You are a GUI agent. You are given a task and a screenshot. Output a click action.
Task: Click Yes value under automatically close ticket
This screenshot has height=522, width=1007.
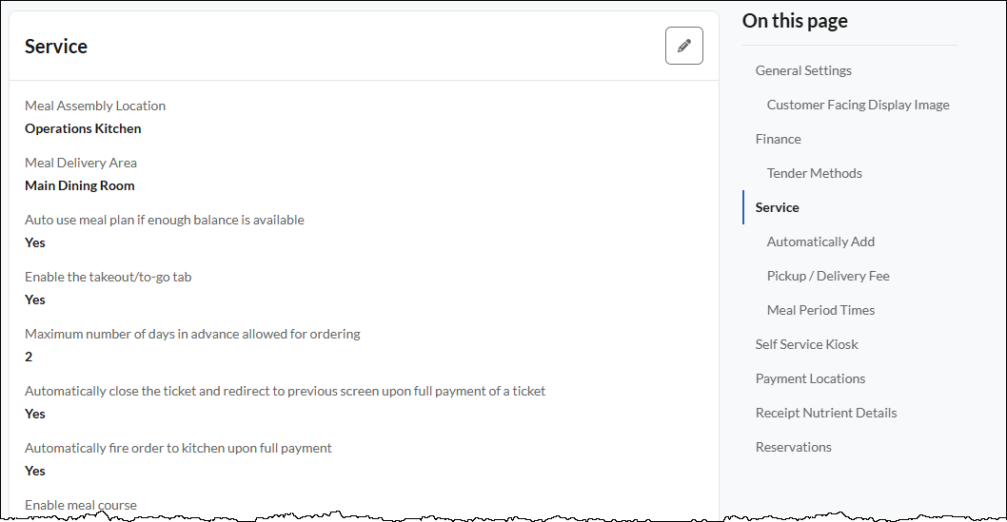[x=34, y=415]
